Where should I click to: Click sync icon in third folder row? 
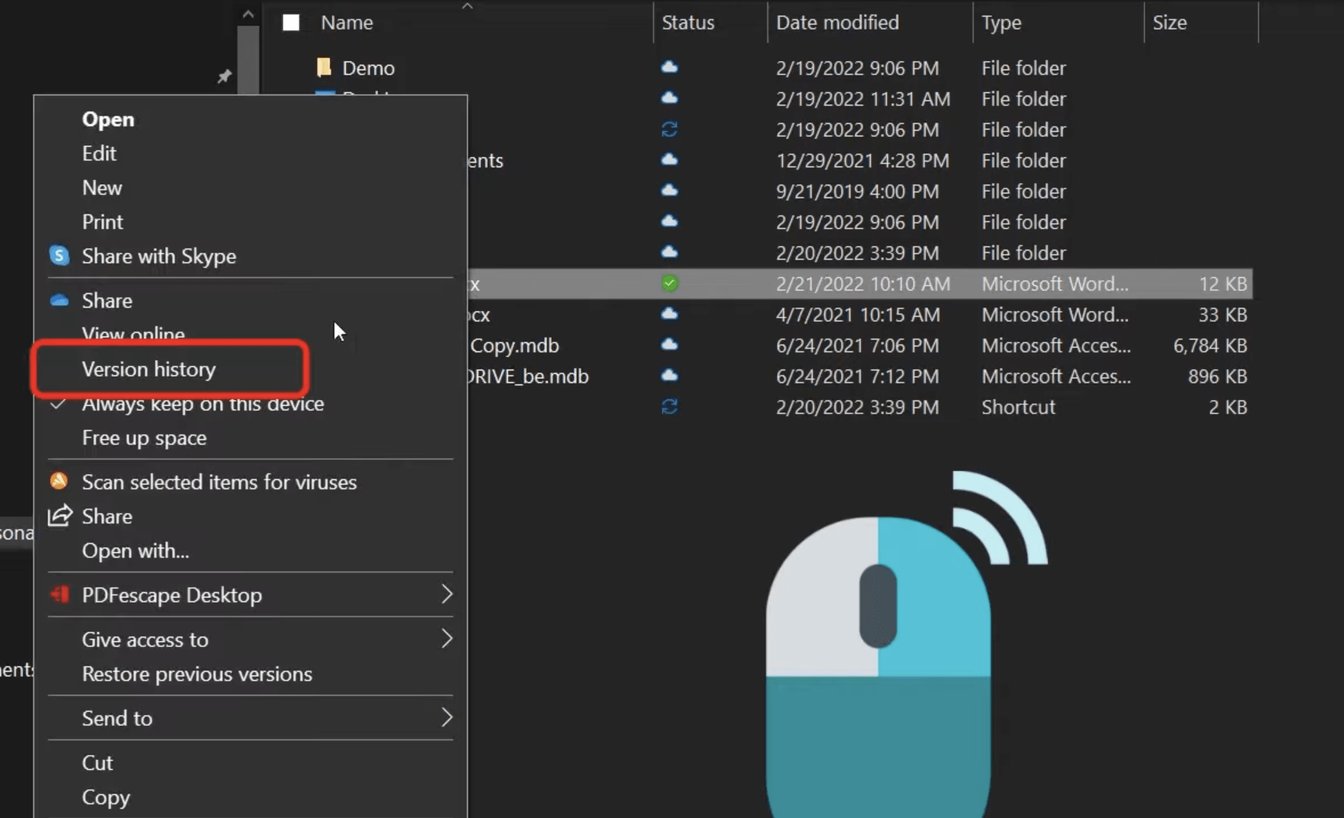pos(669,129)
